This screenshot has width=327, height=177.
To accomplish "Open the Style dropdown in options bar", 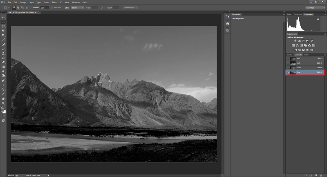I will 77,8.
